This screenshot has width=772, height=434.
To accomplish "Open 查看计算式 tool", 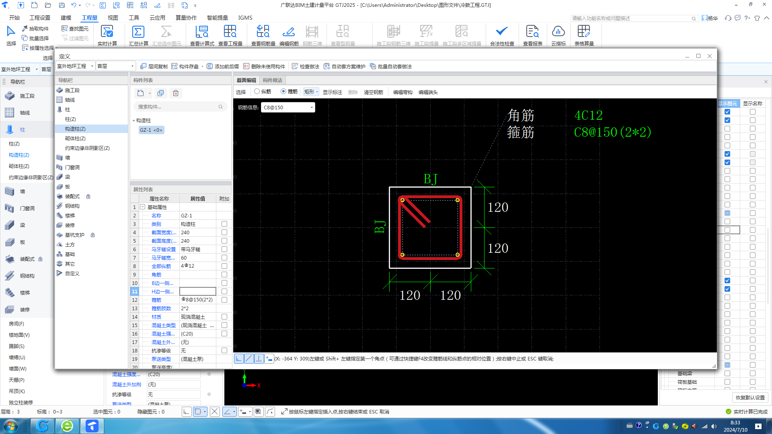I will pyautogui.click(x=202, y=35).
